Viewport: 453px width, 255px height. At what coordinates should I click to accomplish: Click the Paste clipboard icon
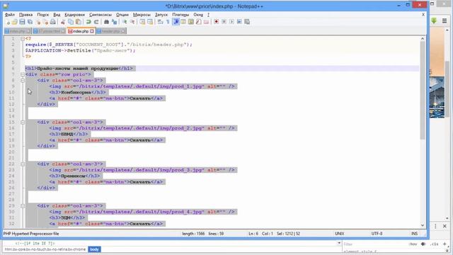tap(79, 22)
